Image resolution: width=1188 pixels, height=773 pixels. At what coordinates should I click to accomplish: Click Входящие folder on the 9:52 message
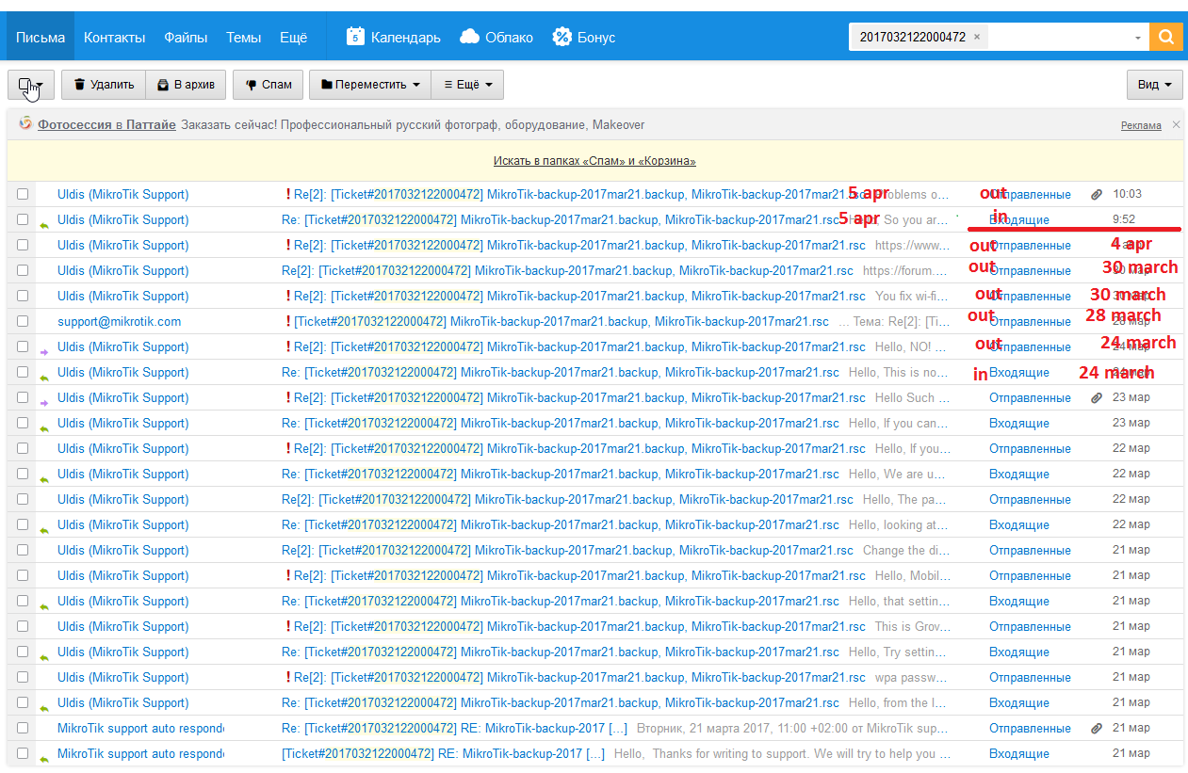click(x=1019, y=219)
